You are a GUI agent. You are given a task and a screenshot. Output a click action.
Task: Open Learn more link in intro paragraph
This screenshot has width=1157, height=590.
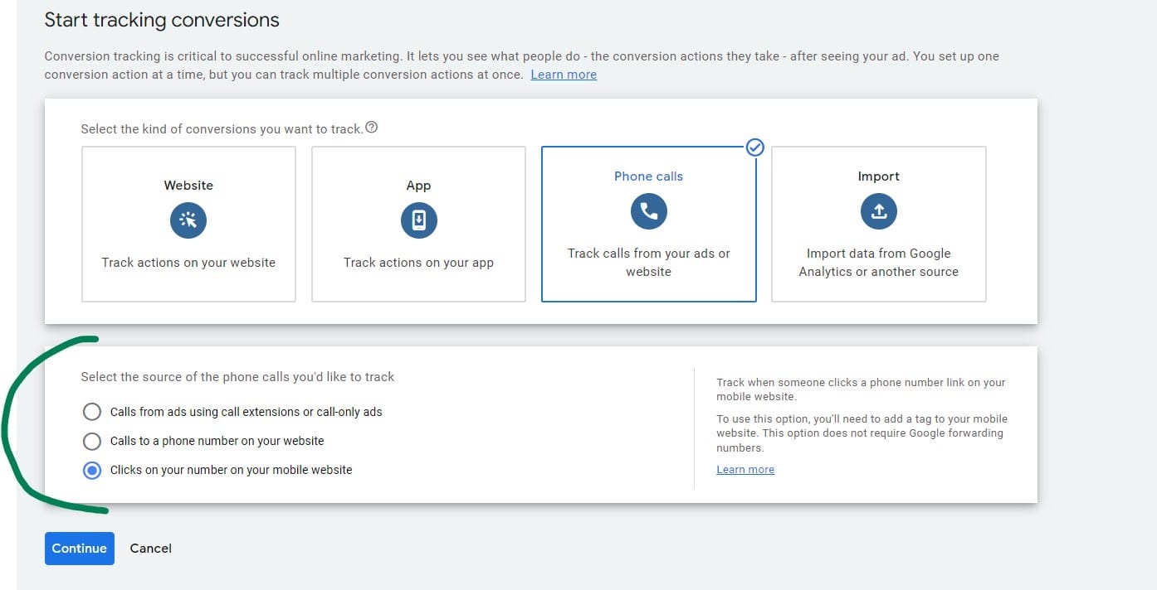(x=564, y=75)
